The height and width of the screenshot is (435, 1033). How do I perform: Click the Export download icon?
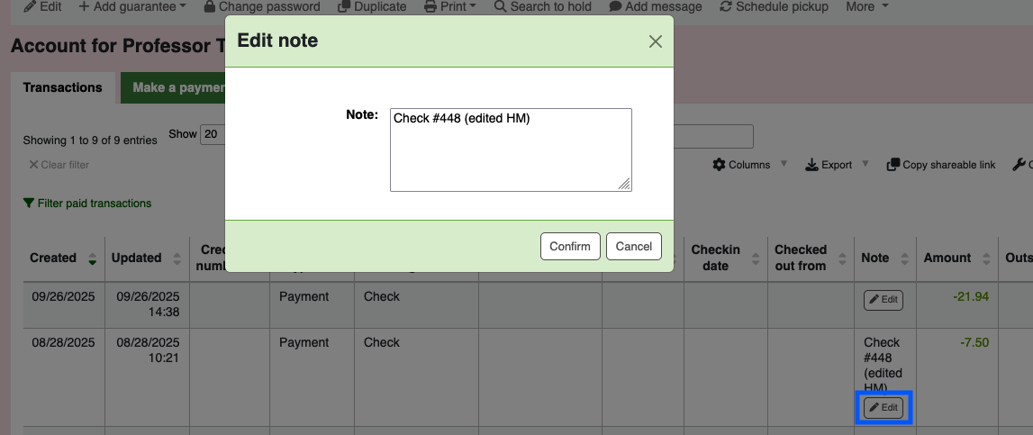tap(811, 165)
